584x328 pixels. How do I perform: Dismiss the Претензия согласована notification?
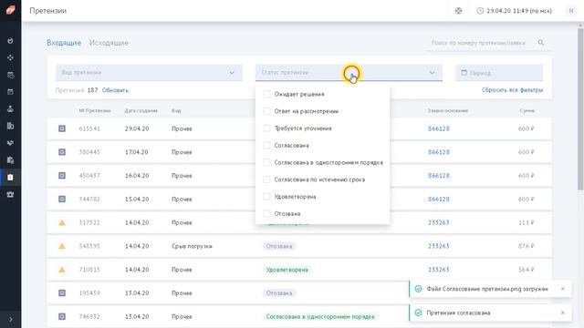tap(563, 313)
